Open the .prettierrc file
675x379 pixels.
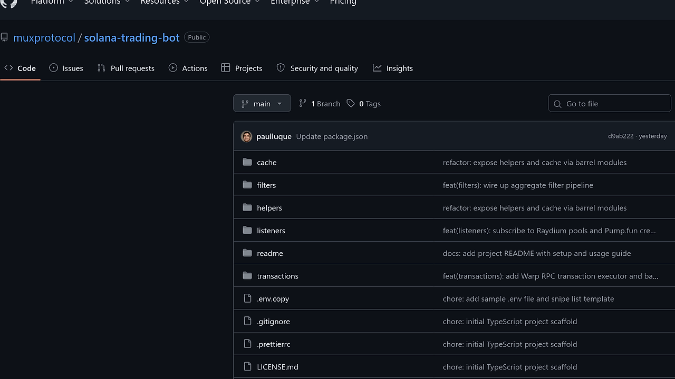pyautogui.click(x=274, y=344)
